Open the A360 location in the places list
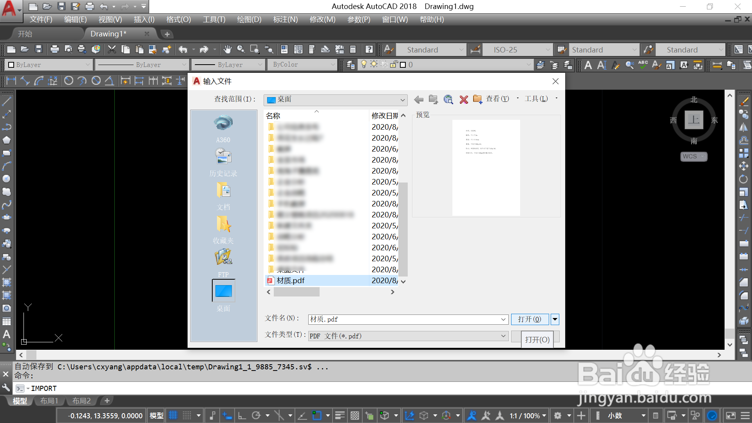Image resolution: width=752 pixels, height=423 pixels. pyautogui.click(x=223, y=129)
